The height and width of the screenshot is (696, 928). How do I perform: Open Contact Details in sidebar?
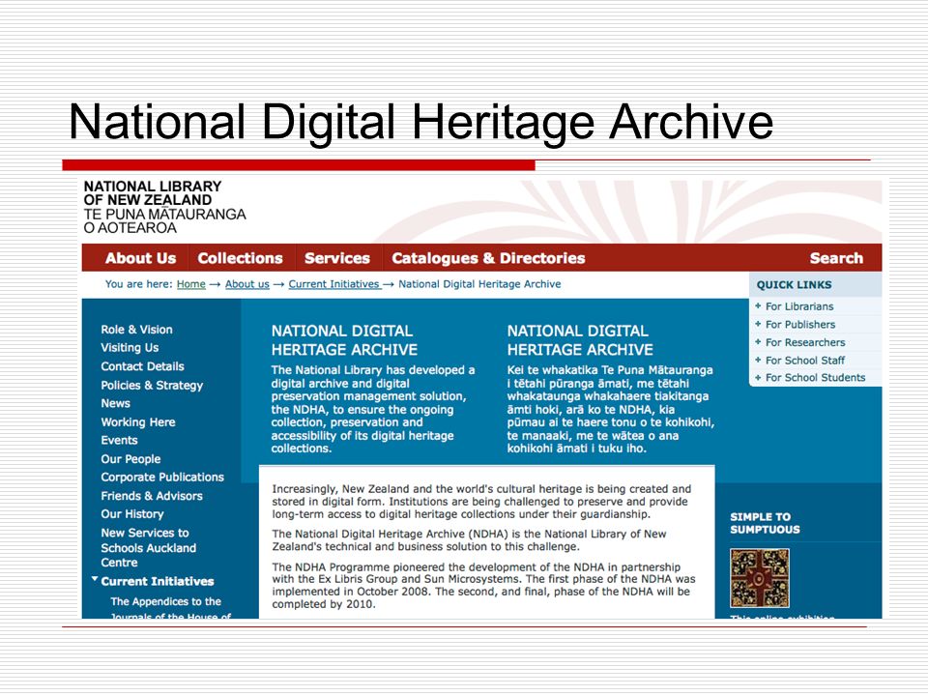point(142,366)
